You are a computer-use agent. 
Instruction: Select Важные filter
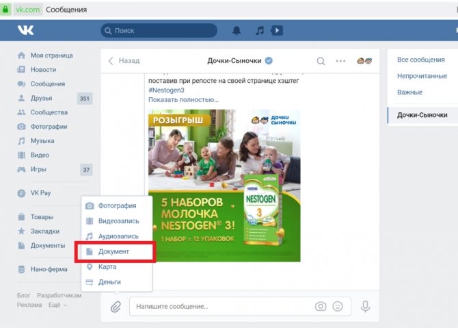[x=409, y=92]
